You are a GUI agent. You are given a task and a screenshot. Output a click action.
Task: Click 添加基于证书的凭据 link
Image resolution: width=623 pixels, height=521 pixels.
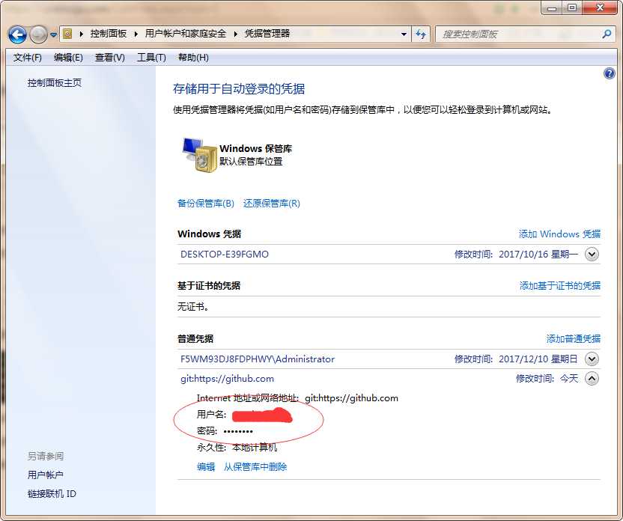pos(560,285)
